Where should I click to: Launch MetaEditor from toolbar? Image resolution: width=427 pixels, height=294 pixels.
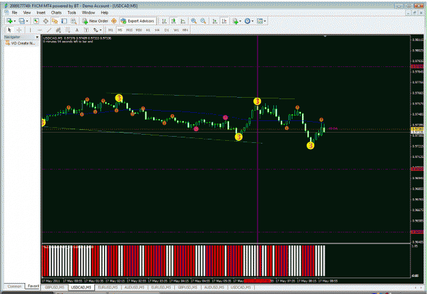tap(114, 21)
